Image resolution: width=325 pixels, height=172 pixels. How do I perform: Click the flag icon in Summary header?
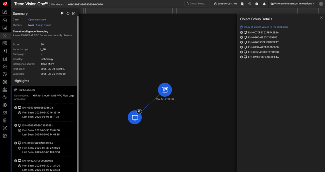click(x=62, y=13)
